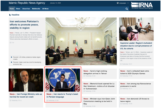Click the date January 13, 2020
Image resolution: width=161 pixels, height=108 pixels.
tap(55, 3)
